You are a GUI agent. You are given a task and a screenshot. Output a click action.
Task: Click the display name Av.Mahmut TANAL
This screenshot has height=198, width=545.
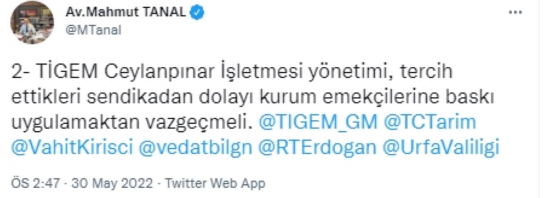point(126,13)
